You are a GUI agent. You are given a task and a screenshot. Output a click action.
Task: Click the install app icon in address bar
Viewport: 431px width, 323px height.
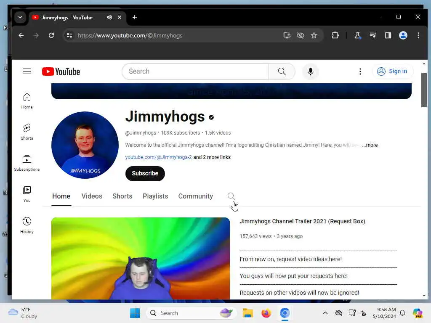pyautogui.click(x=287, y=35)
